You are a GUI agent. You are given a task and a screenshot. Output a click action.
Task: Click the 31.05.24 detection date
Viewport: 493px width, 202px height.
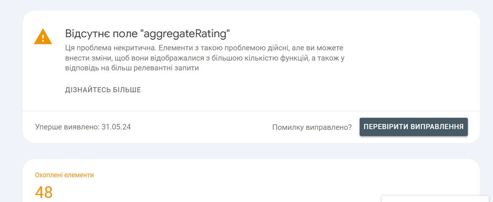116,127
